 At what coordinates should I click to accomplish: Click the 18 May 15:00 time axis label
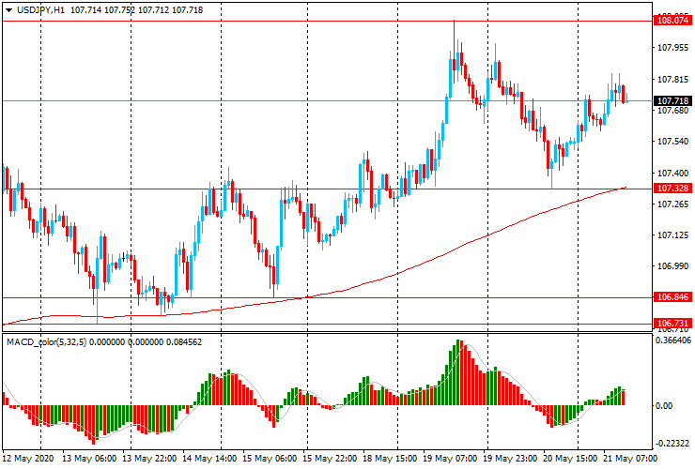pos(390,458)
